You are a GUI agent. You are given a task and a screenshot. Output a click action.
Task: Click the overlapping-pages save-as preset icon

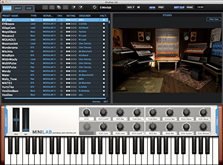pos(59,7)
